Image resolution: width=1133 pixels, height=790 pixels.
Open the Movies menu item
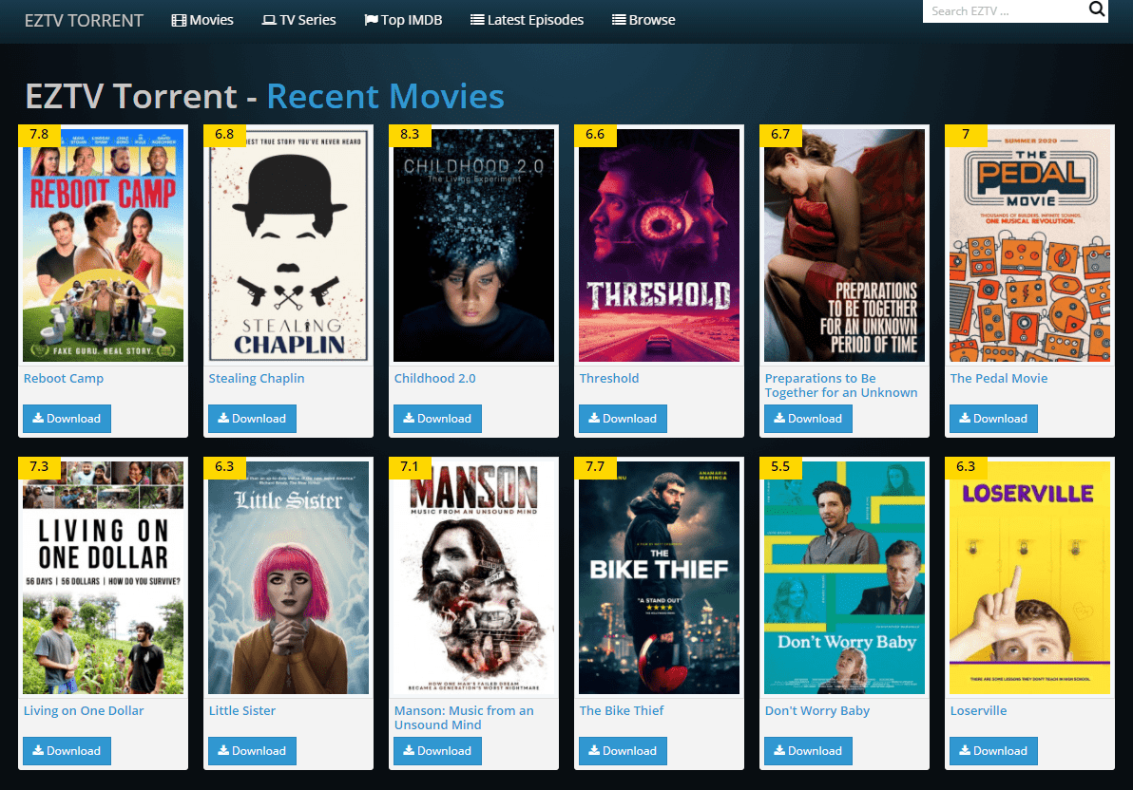tap(202, 20)
